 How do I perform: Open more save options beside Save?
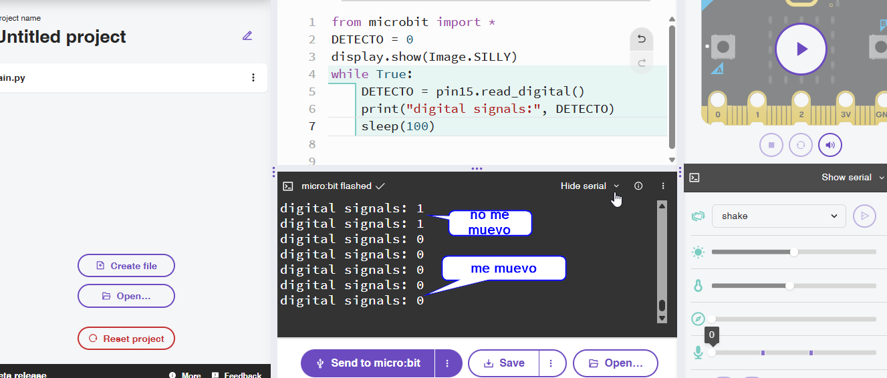point(551,363)
